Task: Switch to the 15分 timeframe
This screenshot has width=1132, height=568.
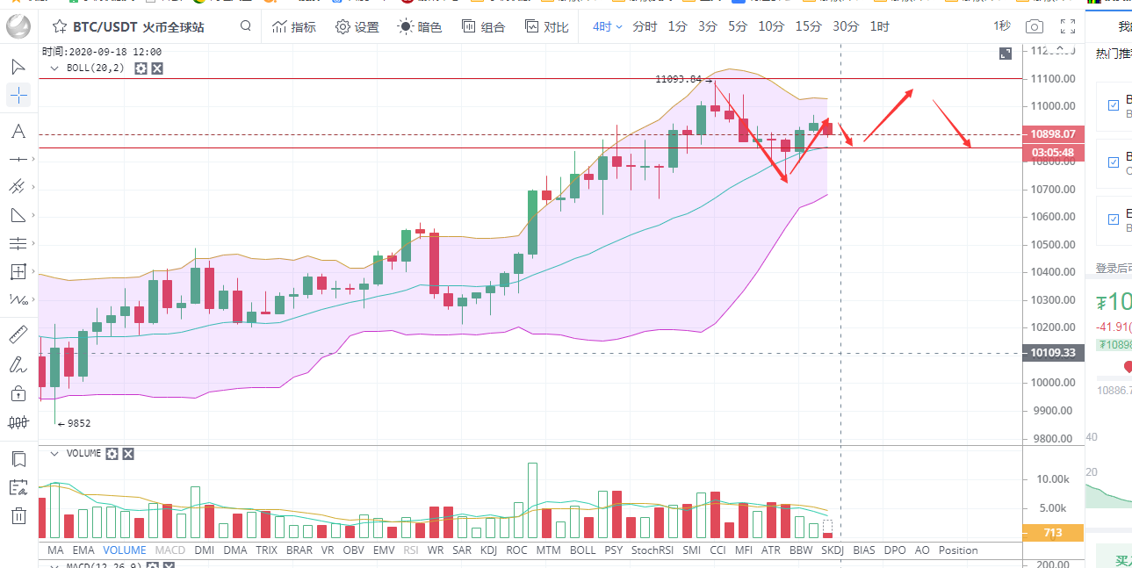Action: pos(808,26)
